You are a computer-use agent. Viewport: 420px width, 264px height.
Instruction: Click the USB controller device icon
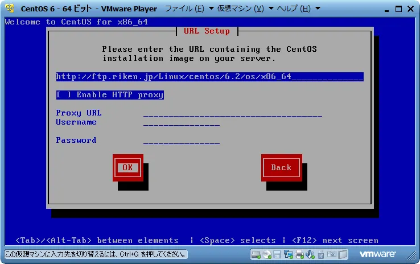tap(321, 254)
